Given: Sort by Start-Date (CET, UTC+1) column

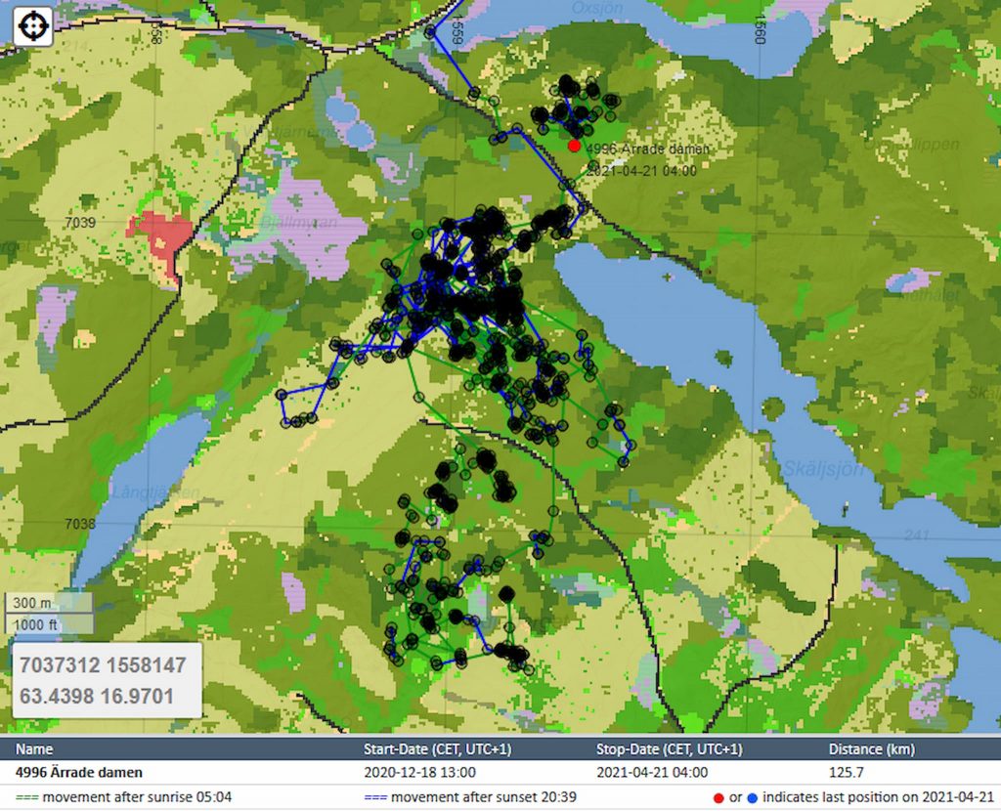Looking at the screenshot, I should [x=440, y=748].
